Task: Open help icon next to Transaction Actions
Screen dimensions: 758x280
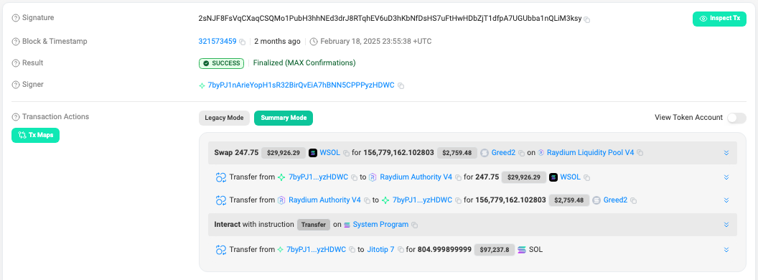Action: point(16,117)
